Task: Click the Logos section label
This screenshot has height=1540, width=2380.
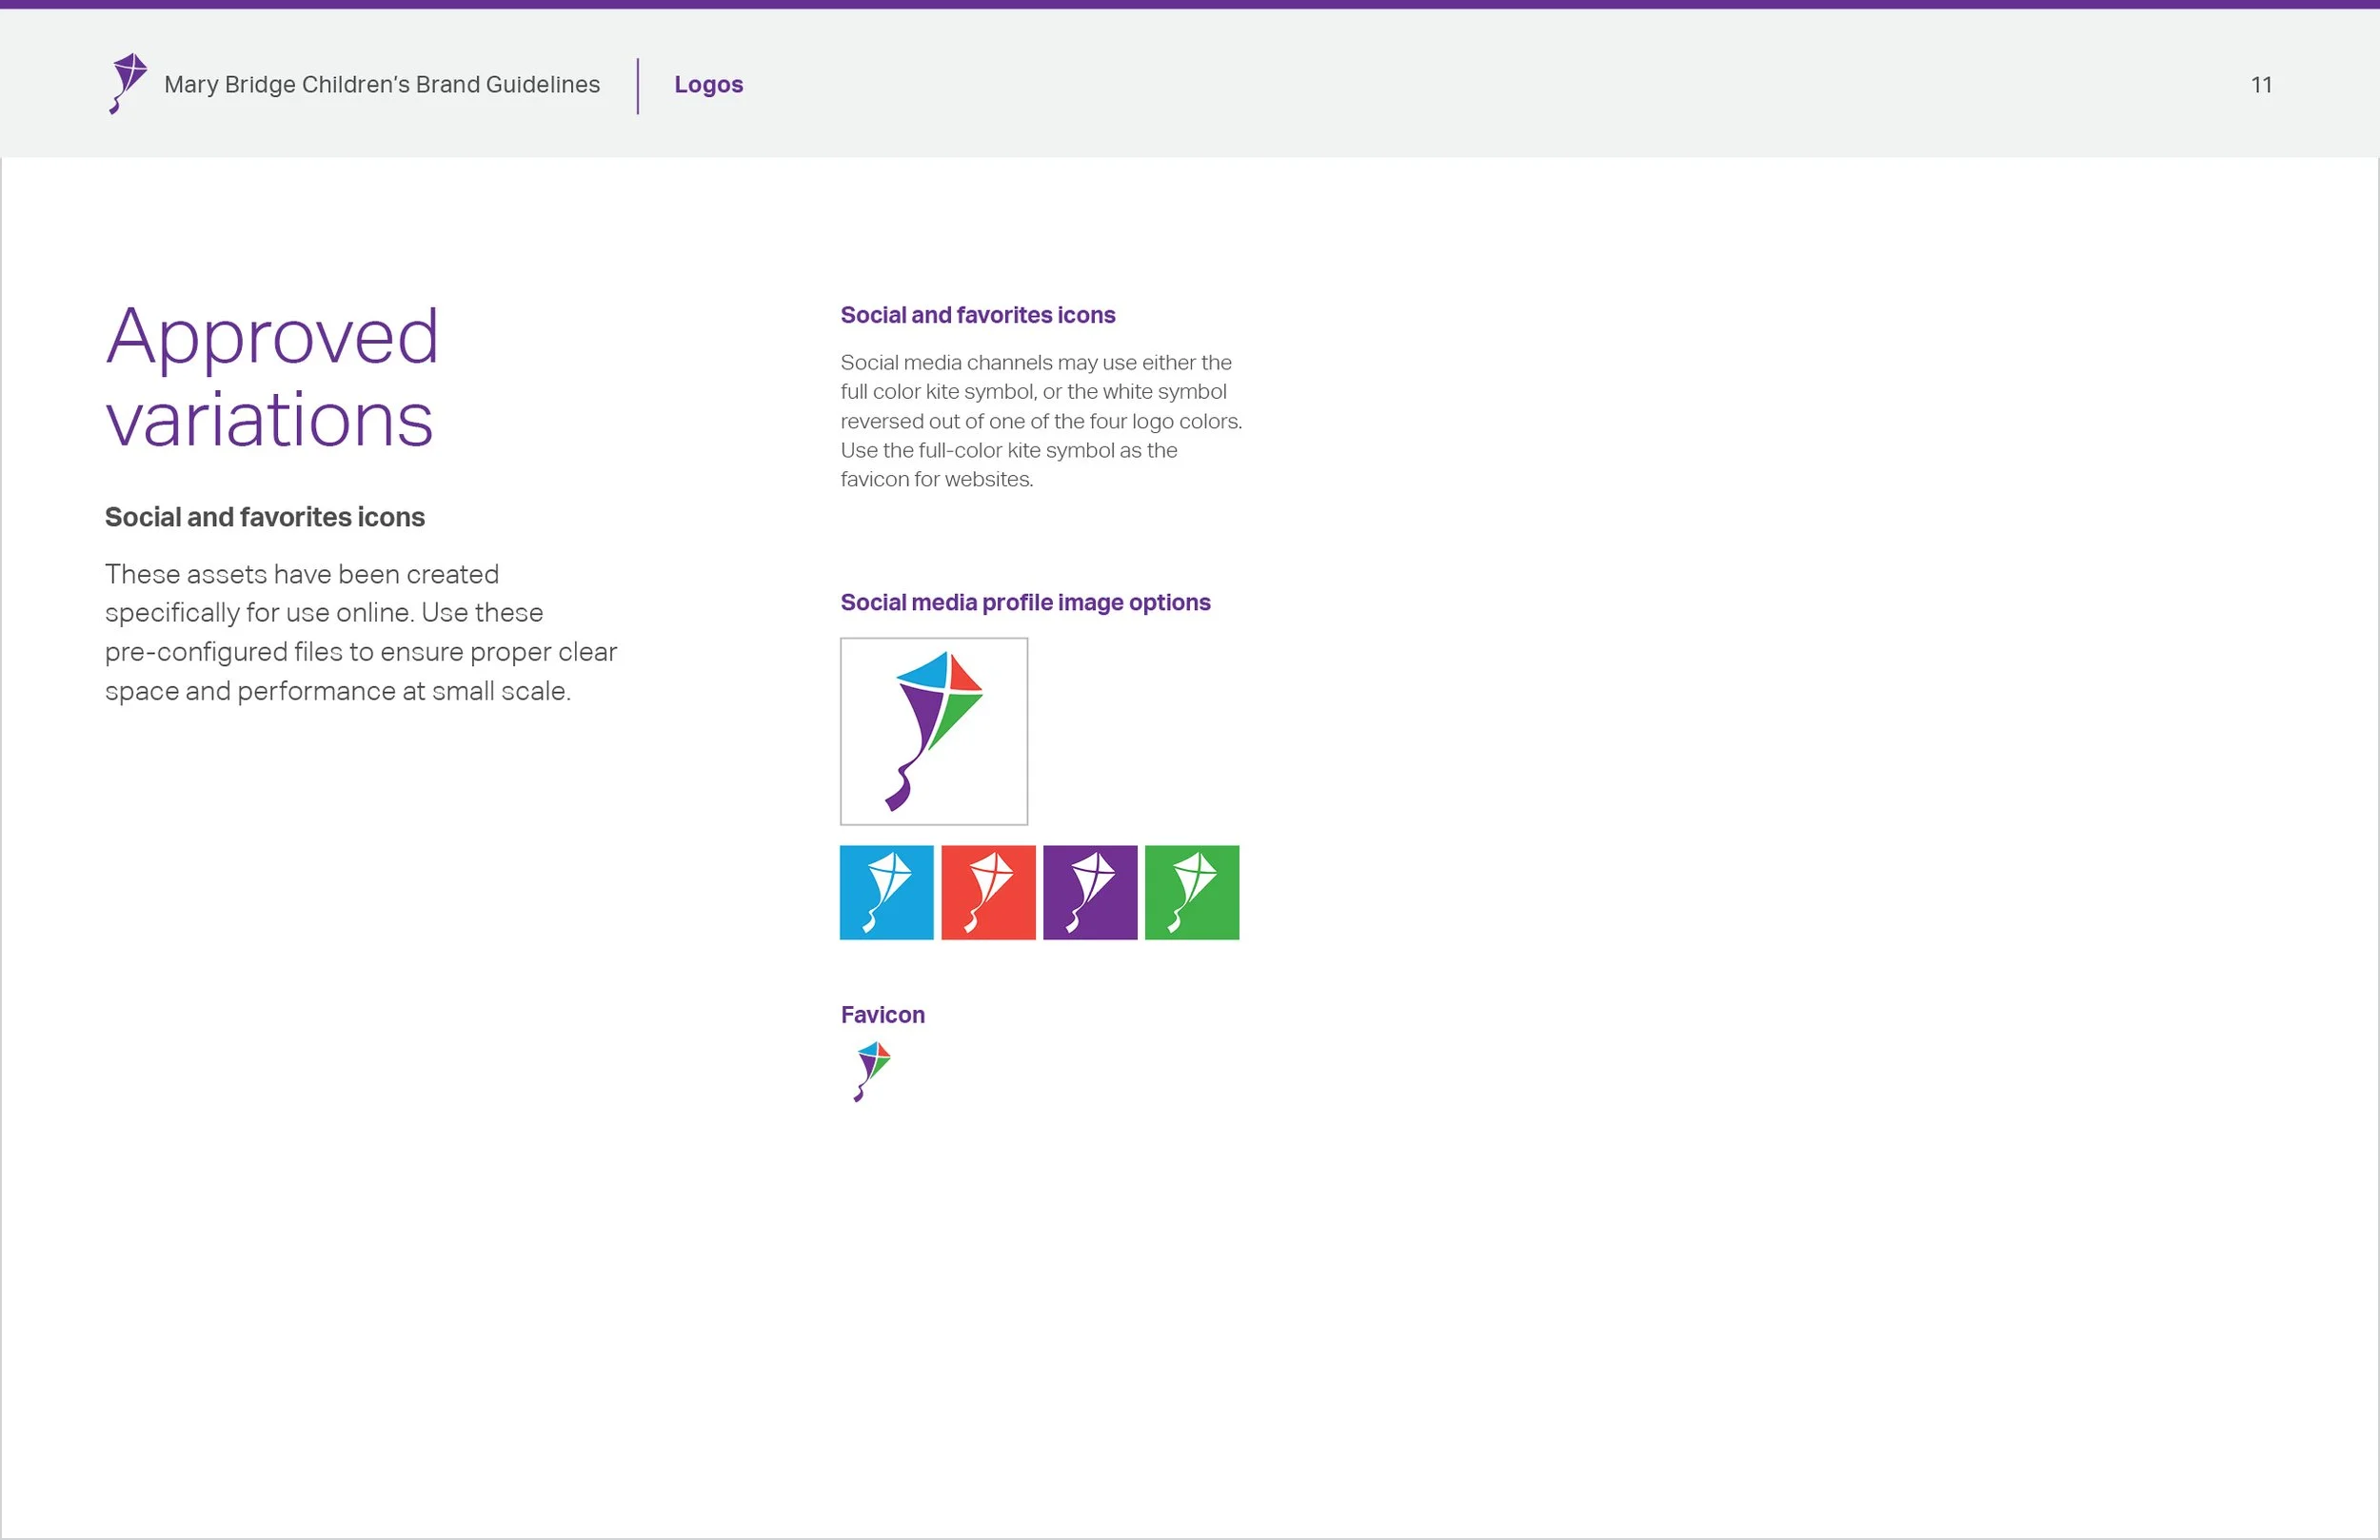Action: [708, 85]
